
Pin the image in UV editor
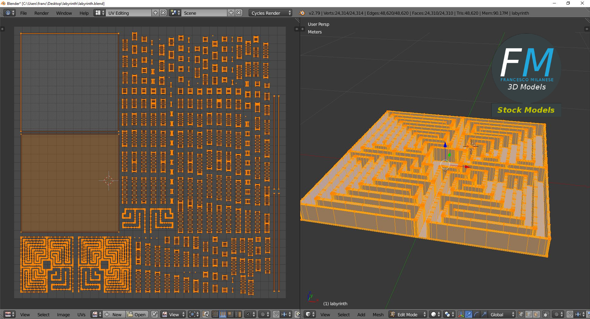[154, 314]
